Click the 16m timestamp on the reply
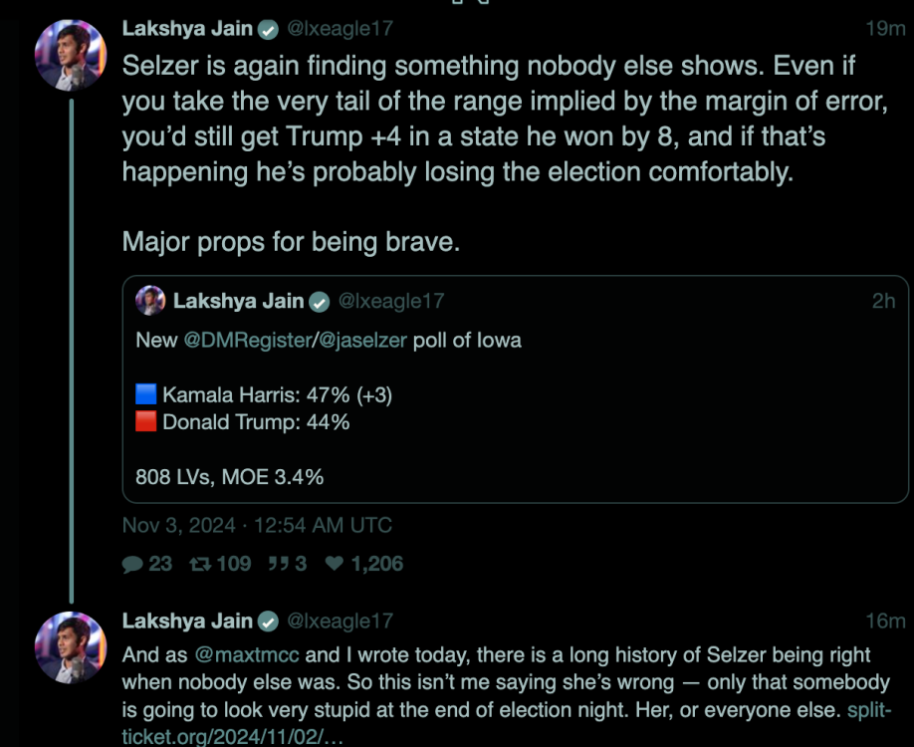This screenshot has height=747, width=914. [885, 622]
